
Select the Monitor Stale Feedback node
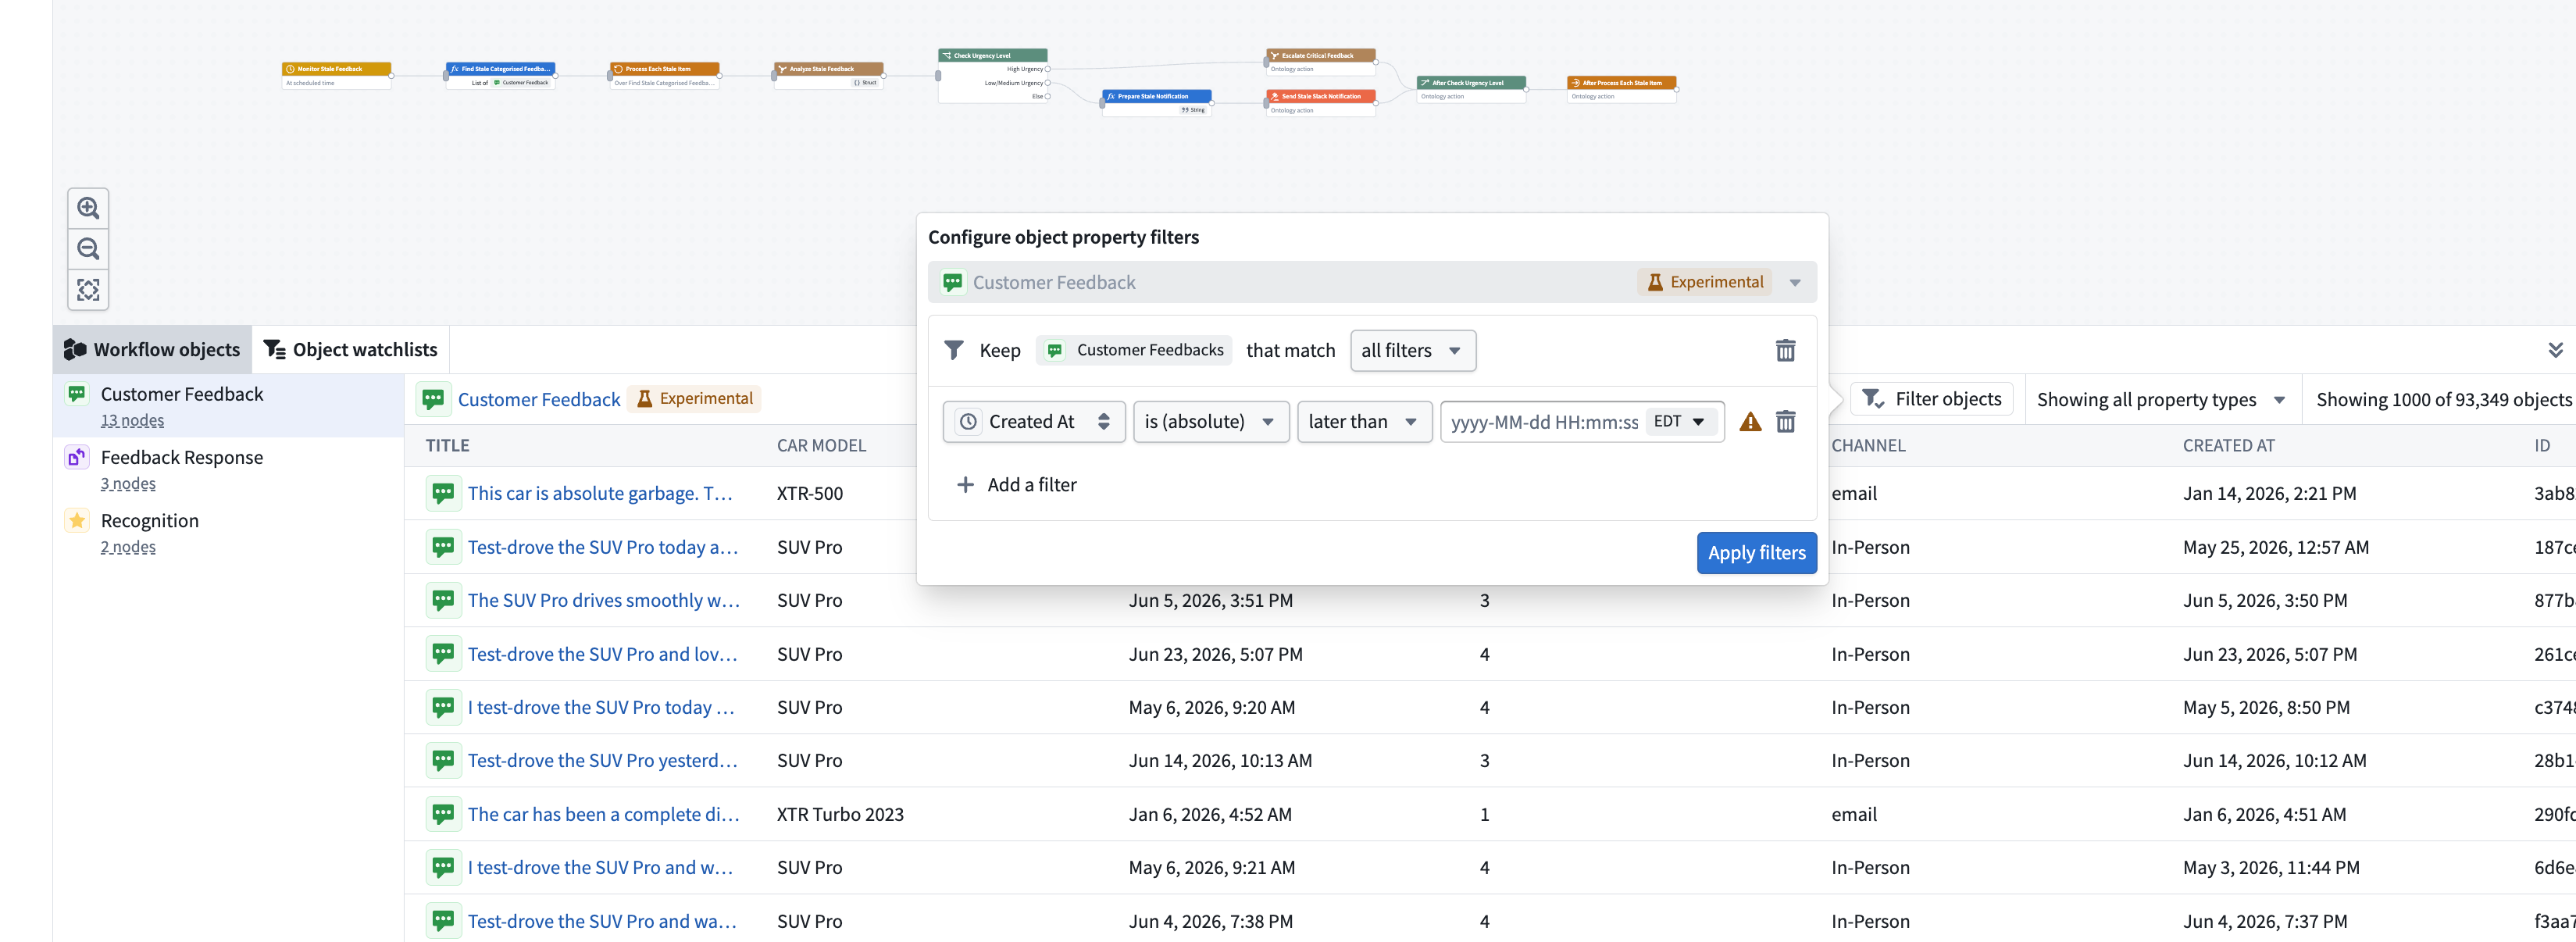pyautogui.click(x=336, y=75)
